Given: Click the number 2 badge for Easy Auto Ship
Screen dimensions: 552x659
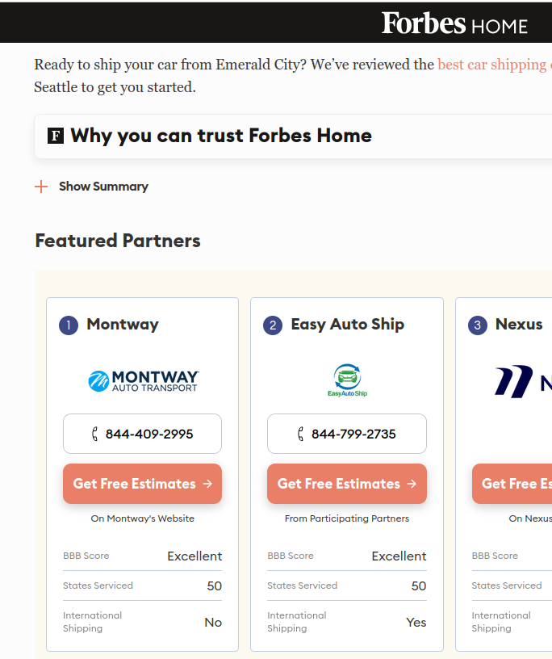Looking at the screenshot, I should click(273, 325).
